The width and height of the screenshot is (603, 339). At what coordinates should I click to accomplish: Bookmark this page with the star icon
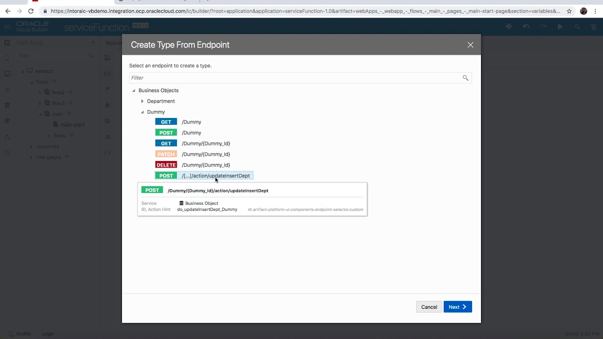569,11
